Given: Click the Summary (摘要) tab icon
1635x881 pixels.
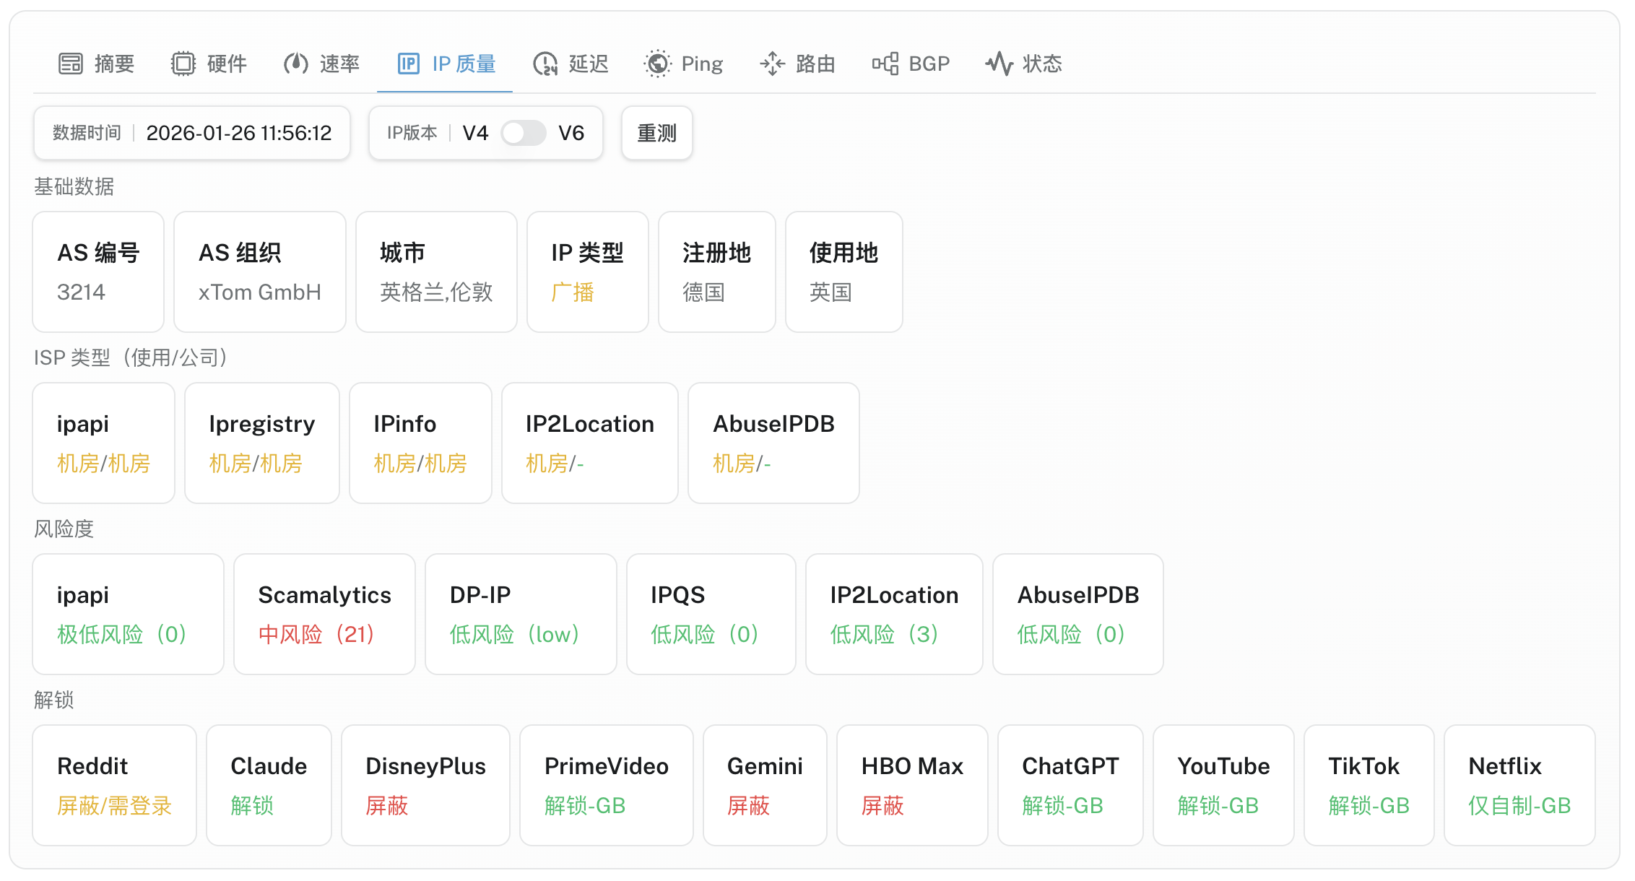Looking at the screenshot, I should (71, 64).
